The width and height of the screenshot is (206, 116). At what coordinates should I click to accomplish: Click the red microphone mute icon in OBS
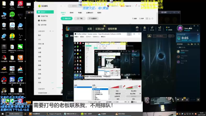click(124, 87)
